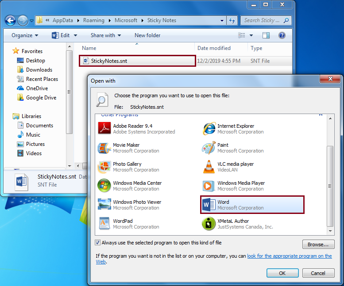Choose the Movie Maker icon
344x286 pixels.
click(x=104, y=148)
